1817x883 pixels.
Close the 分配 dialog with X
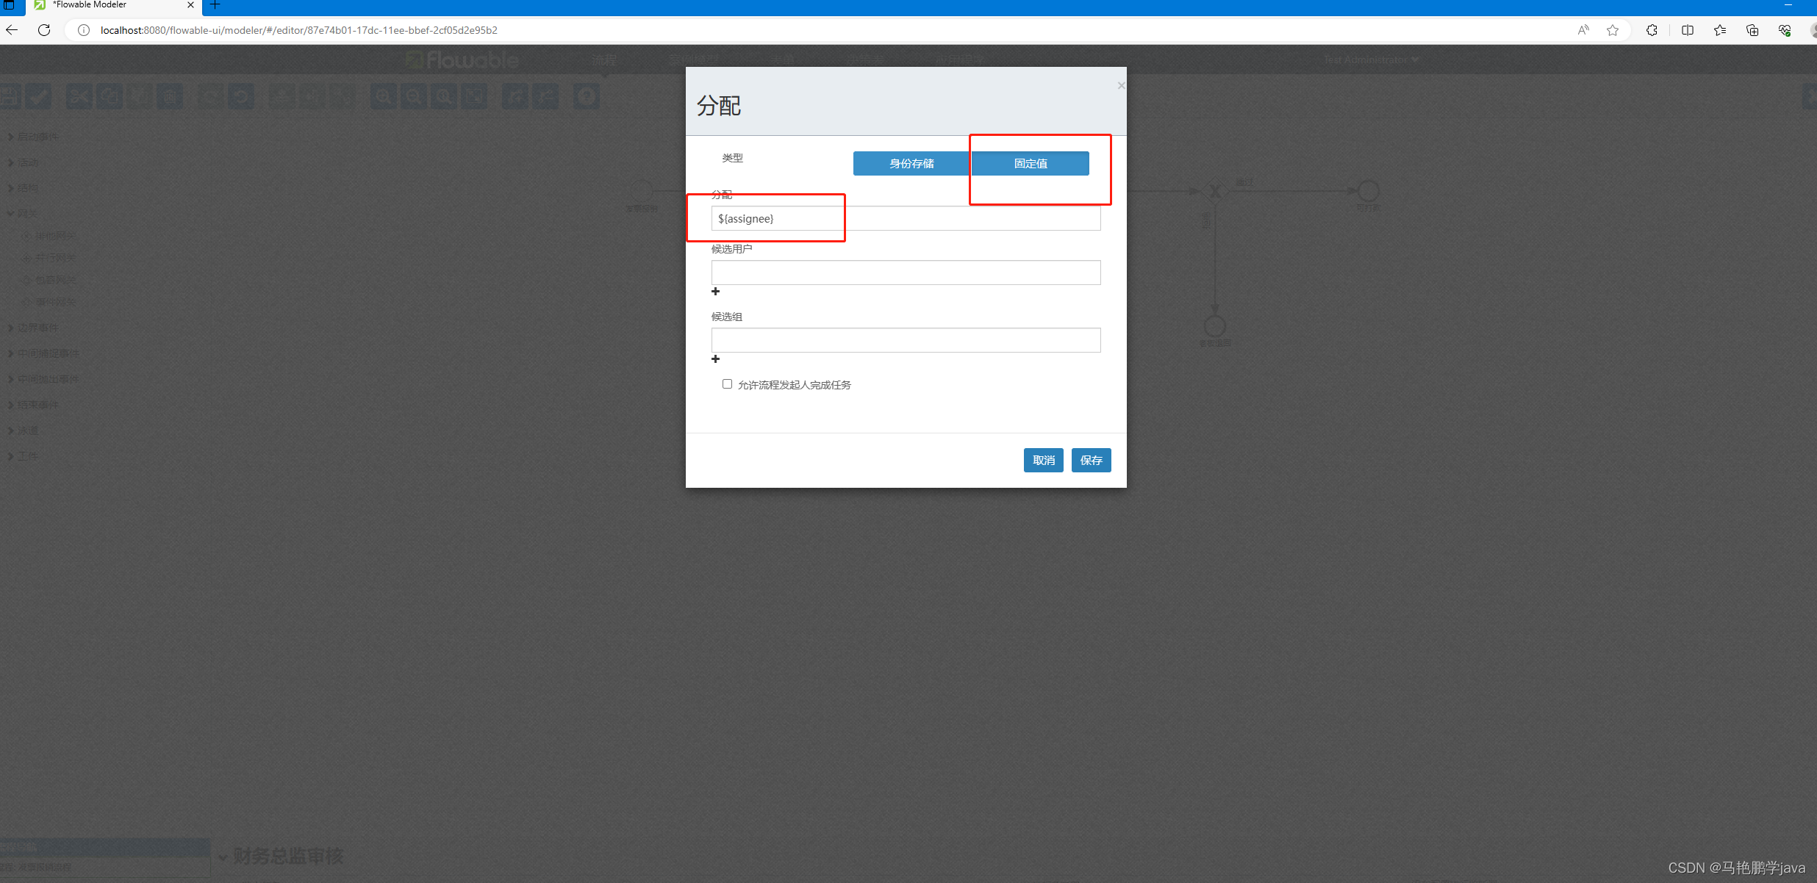(x=1121, y=86)
